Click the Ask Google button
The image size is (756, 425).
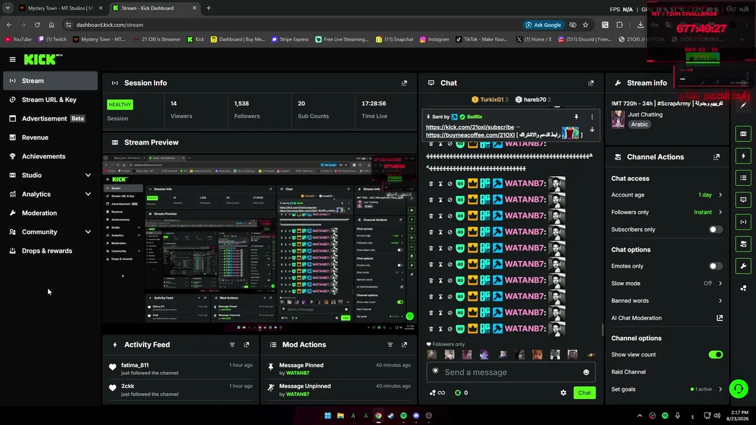coord(543,25)
